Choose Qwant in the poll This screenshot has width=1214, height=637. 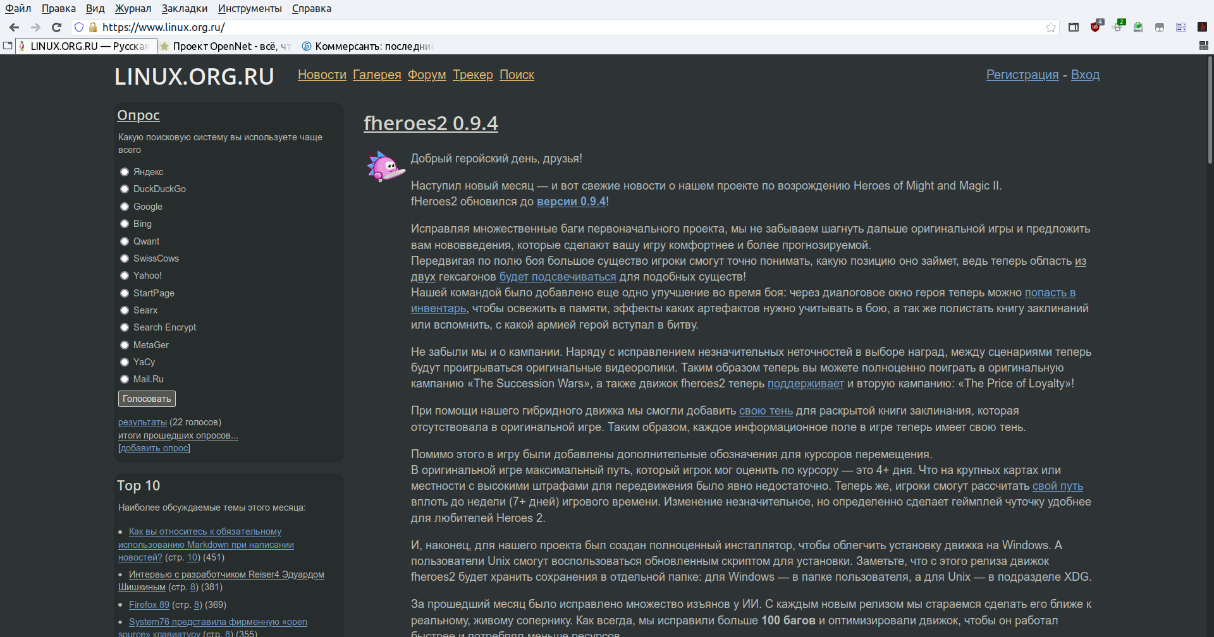pyautogui.click(x=125, y=241)
